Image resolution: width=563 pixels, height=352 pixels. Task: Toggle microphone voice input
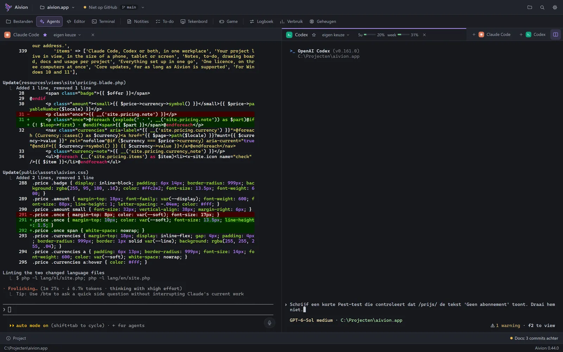pos(270,323)
